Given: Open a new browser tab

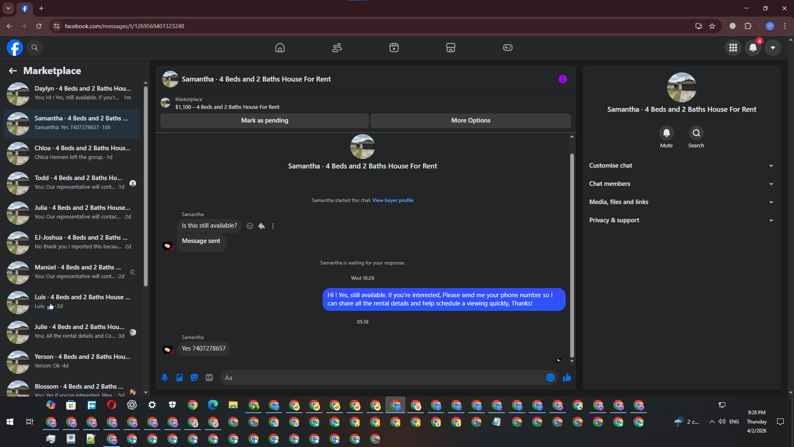Looking at the screenshot, I should pos(41,8).
